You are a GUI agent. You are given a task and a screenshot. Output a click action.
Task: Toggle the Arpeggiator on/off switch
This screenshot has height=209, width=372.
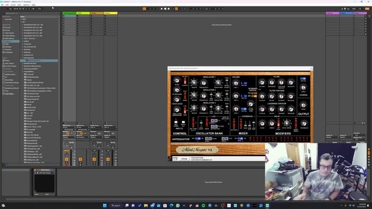tap(198, 139)
